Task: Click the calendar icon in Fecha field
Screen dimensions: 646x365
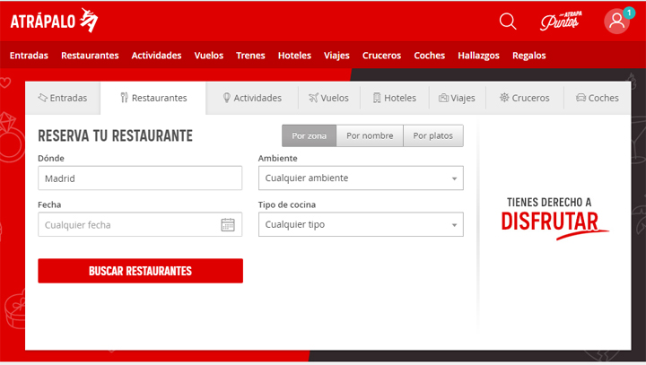Action: click(x=228, y=224)
